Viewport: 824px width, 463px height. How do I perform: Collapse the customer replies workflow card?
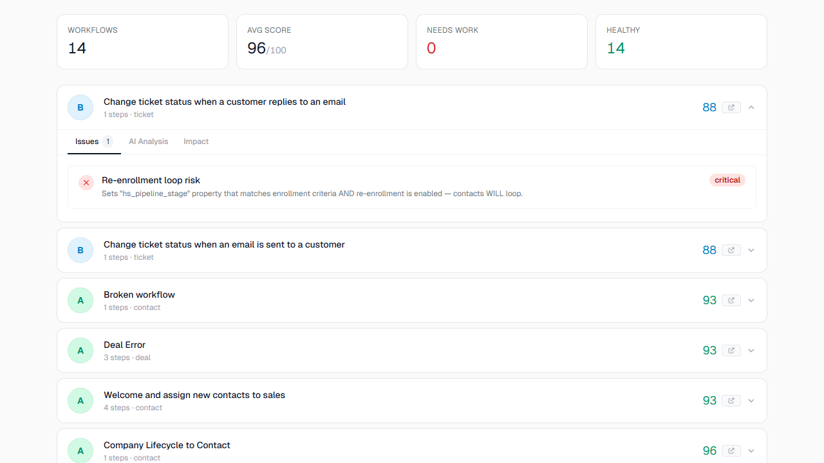tap(751, 107)
